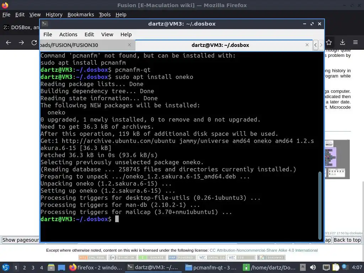The height and width of the screenshot is (273, 364).
Task: Close the FUSION30 terminal tab
Action: point(129,45)
